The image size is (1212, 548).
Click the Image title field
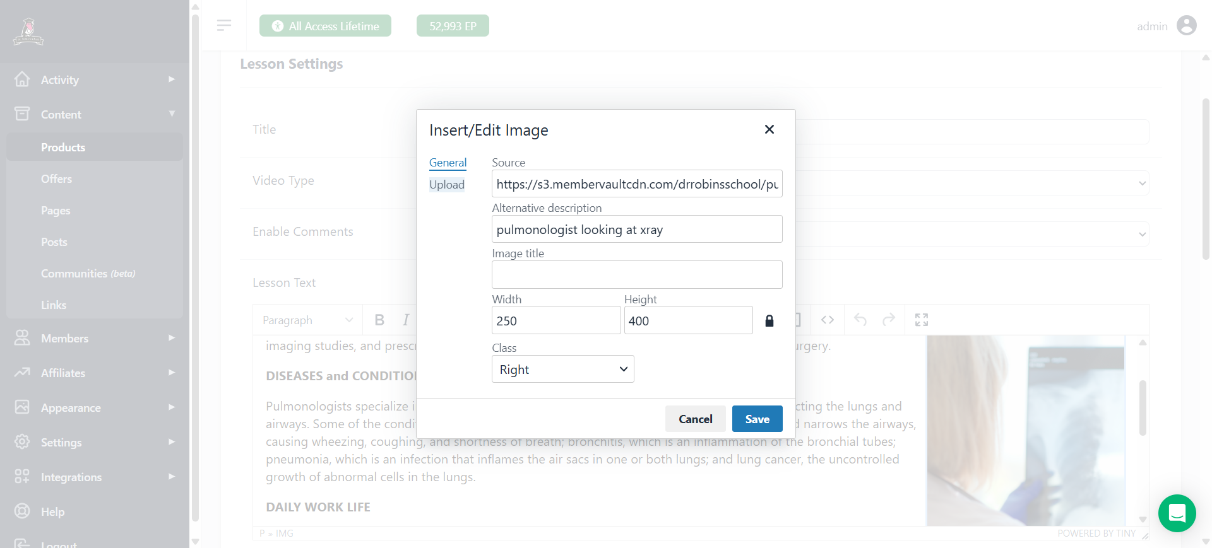637,274
